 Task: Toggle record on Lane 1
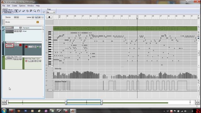pos(26,47)
